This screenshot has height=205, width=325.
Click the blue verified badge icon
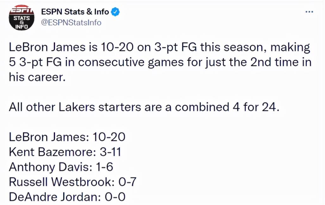tap(115, 12)
